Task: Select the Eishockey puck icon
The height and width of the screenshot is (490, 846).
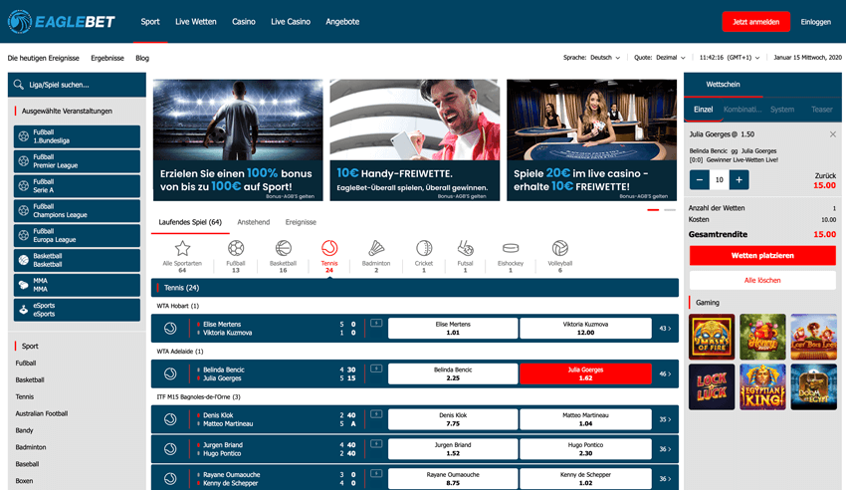Action: [511, 248]
